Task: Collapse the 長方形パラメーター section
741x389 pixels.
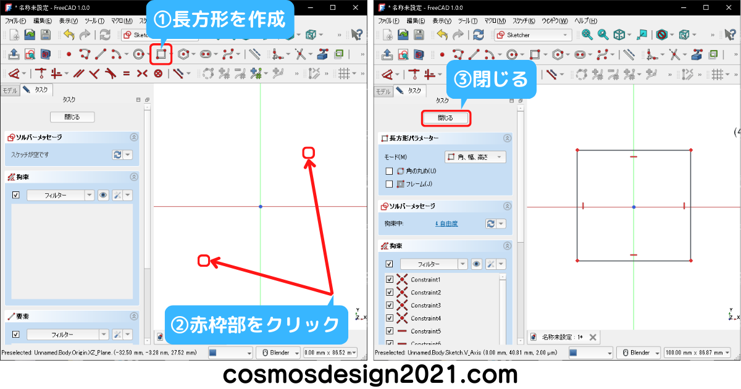Action: (x=508, y=138)
